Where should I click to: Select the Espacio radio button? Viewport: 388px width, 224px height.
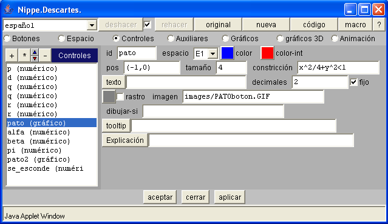coord(61,39)
